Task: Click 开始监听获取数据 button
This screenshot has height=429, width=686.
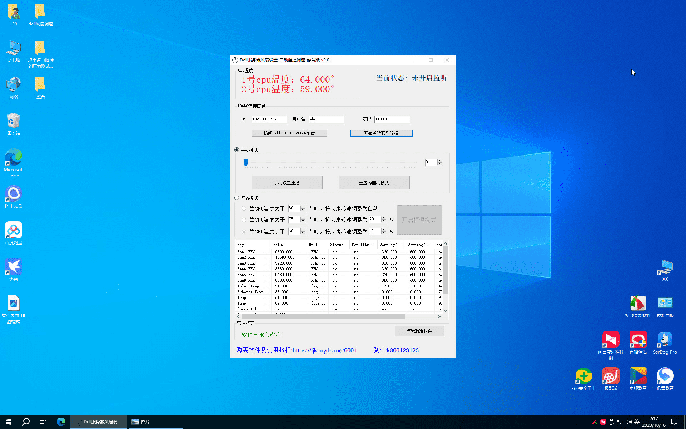Action: click(381, 133)
